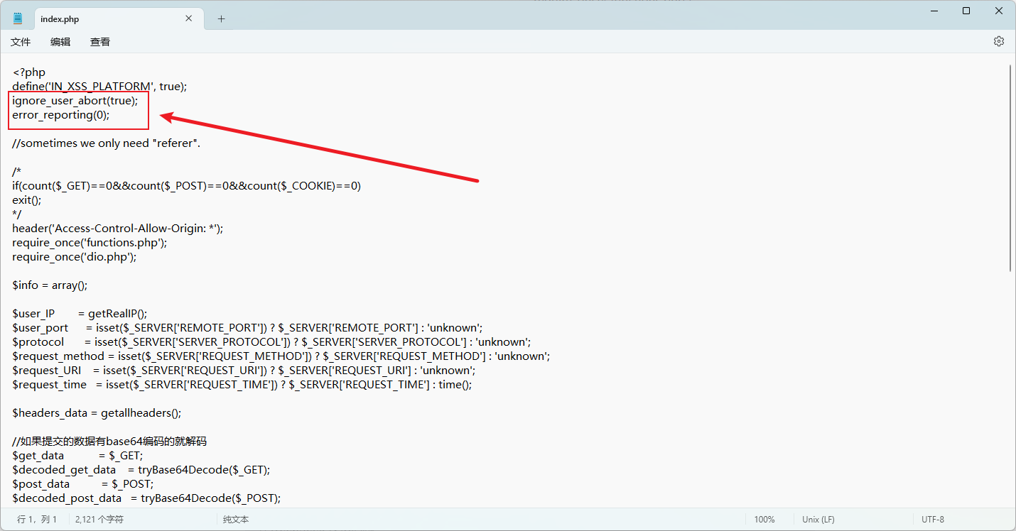Open Notepad settings via gear icon

[x=998, y=41]
